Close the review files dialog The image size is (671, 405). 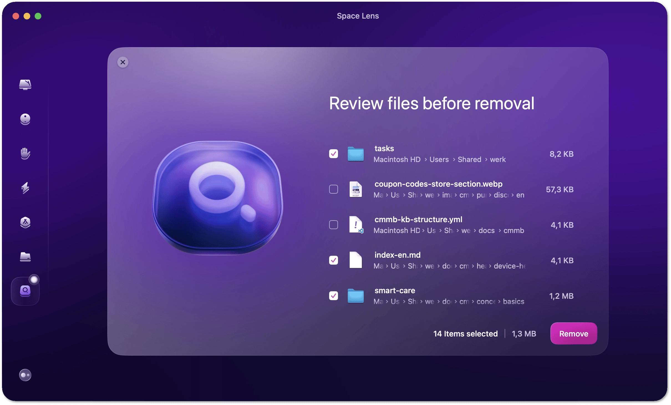coord(123,62)
